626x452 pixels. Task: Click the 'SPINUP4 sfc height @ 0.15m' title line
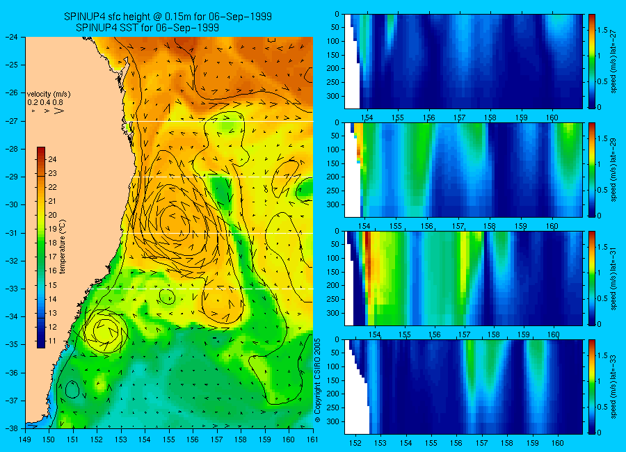[x=168, y=17]
